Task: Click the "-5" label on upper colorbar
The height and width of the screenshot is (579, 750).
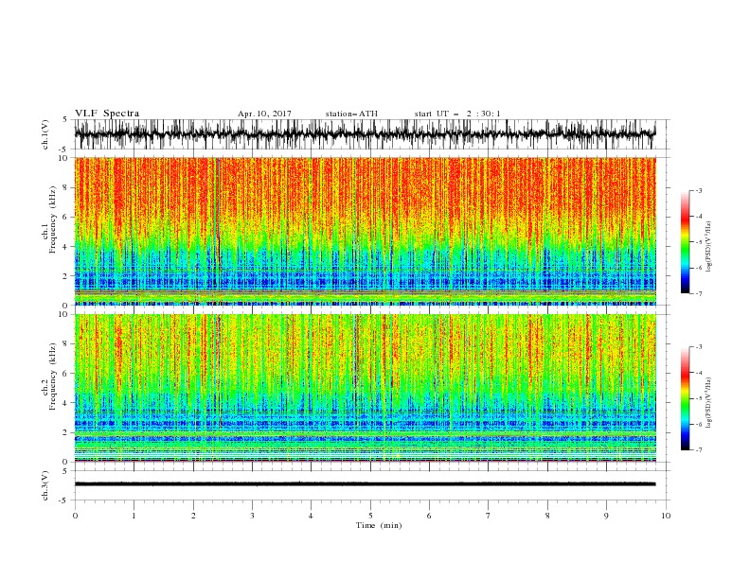Action: pyautogui.click(x=698, y=242)
